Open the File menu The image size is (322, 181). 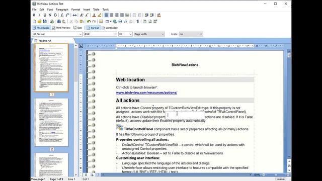click(34, 10)
